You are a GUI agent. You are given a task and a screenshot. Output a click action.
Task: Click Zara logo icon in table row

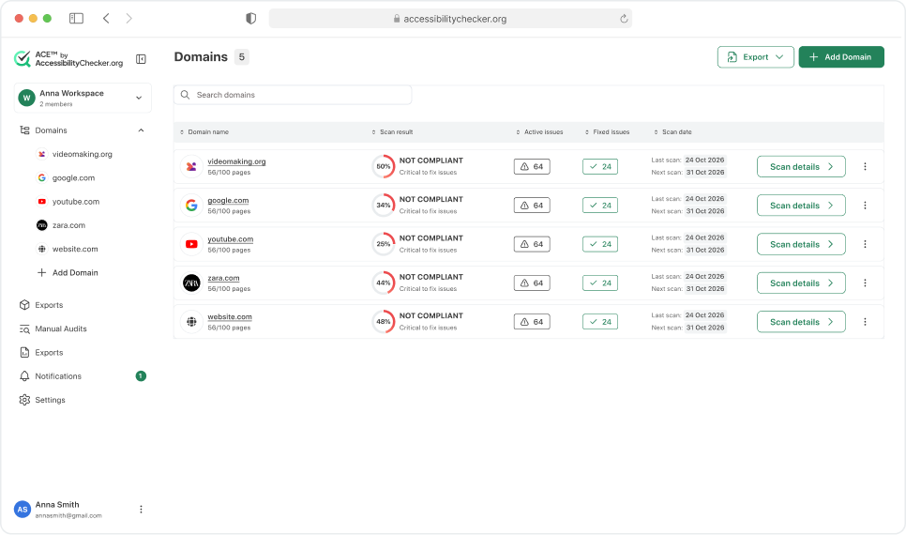tap(191, 283)
